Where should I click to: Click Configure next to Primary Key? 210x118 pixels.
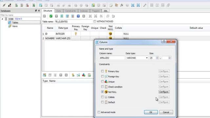pyautogui.click(x=164, y=71)
